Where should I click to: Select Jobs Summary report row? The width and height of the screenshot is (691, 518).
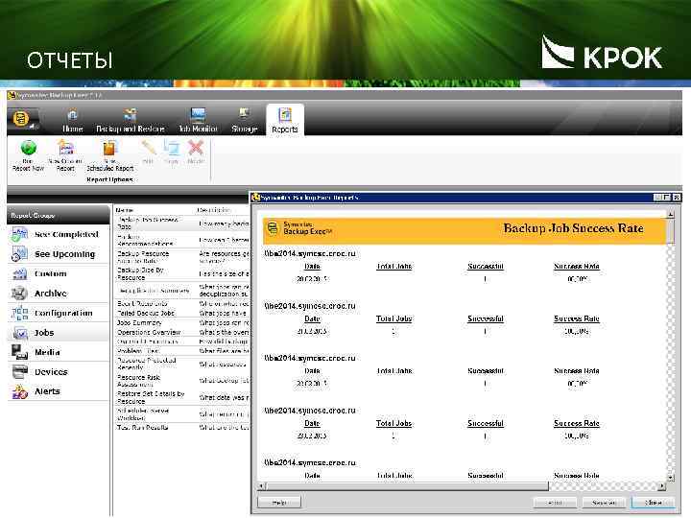tap(182, 323)
